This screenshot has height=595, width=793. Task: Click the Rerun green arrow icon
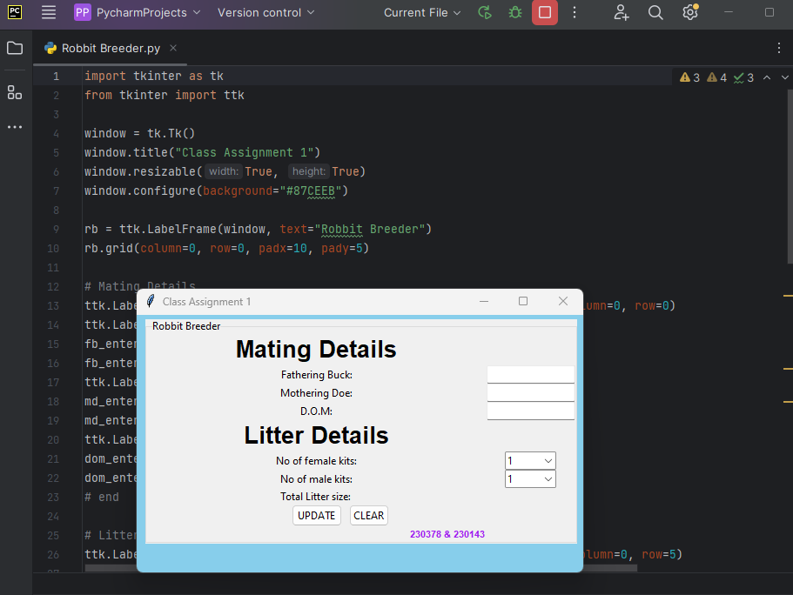(x=485, y=13)
